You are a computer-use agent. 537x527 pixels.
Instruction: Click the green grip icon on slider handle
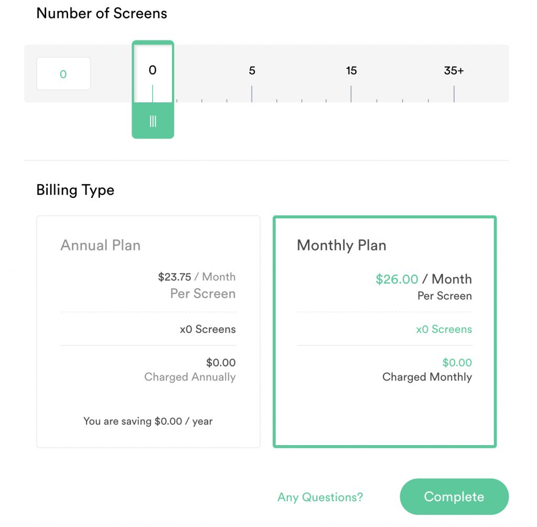click(x=153, y=121)
